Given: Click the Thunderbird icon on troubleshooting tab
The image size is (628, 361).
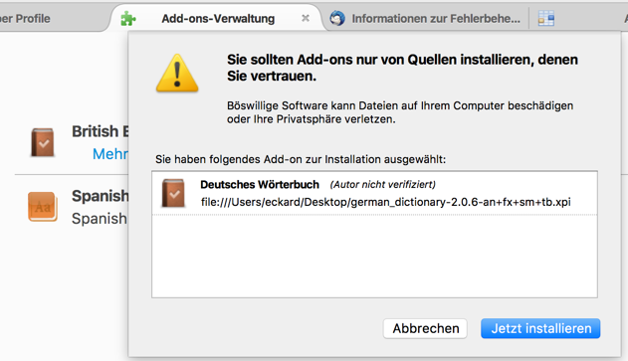Looking at the screenshot, I should click(337, 19).
